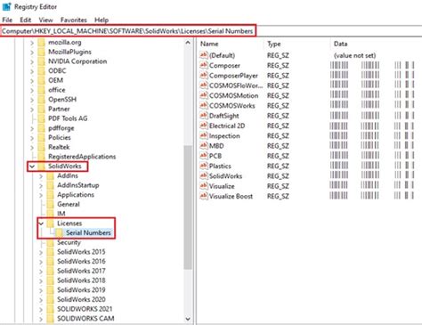The height and width of the screenshot is (325, 422).
Task: Expand the Policies key
Action: (32, 138)
